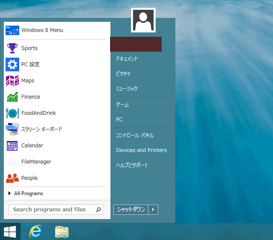This screenshot has height=240, width=273.
Task: Open Devices and Printers
Action: tap(142, 150)
